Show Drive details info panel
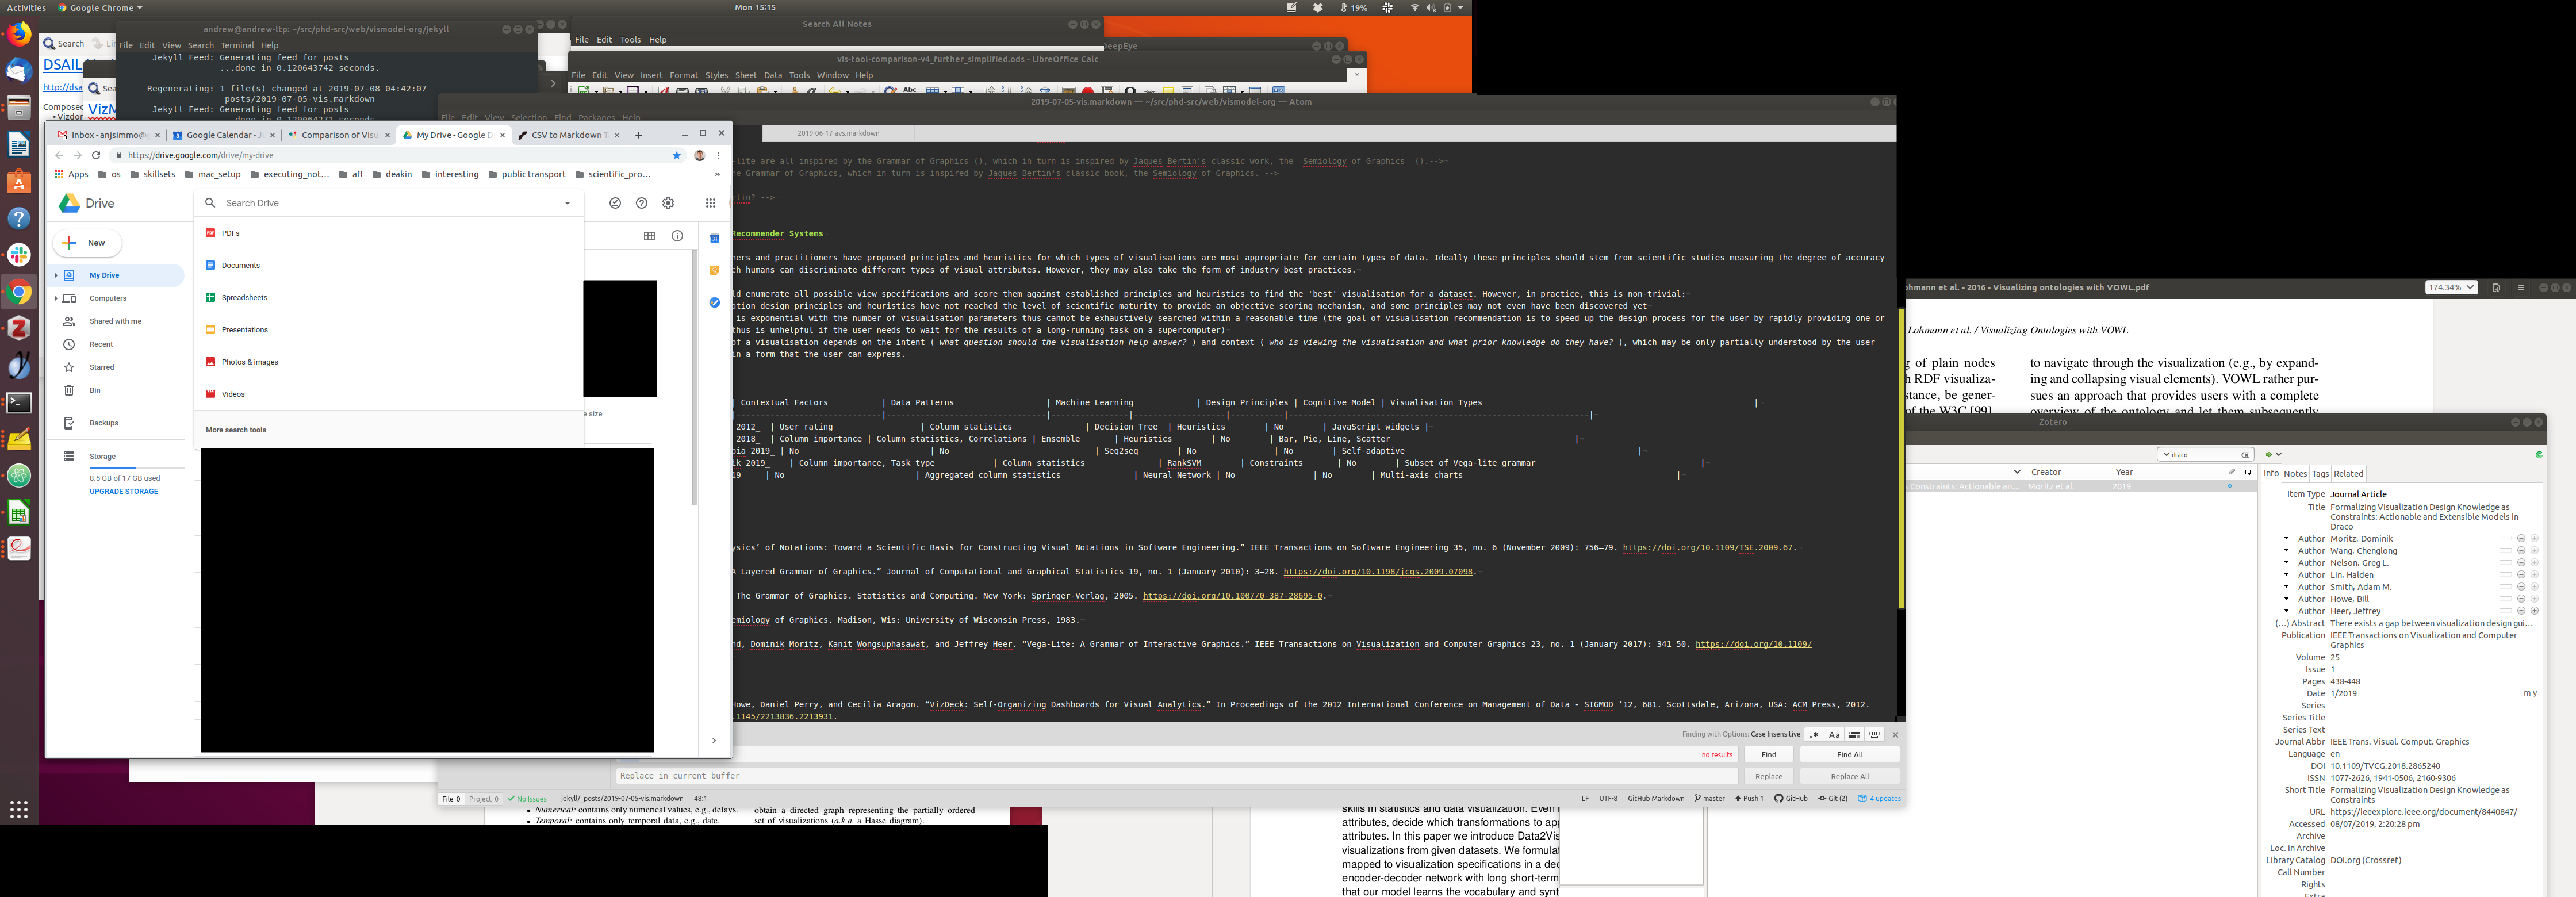Image resolution: width=2576 pixels, height=897 pixels. (677, 236)
